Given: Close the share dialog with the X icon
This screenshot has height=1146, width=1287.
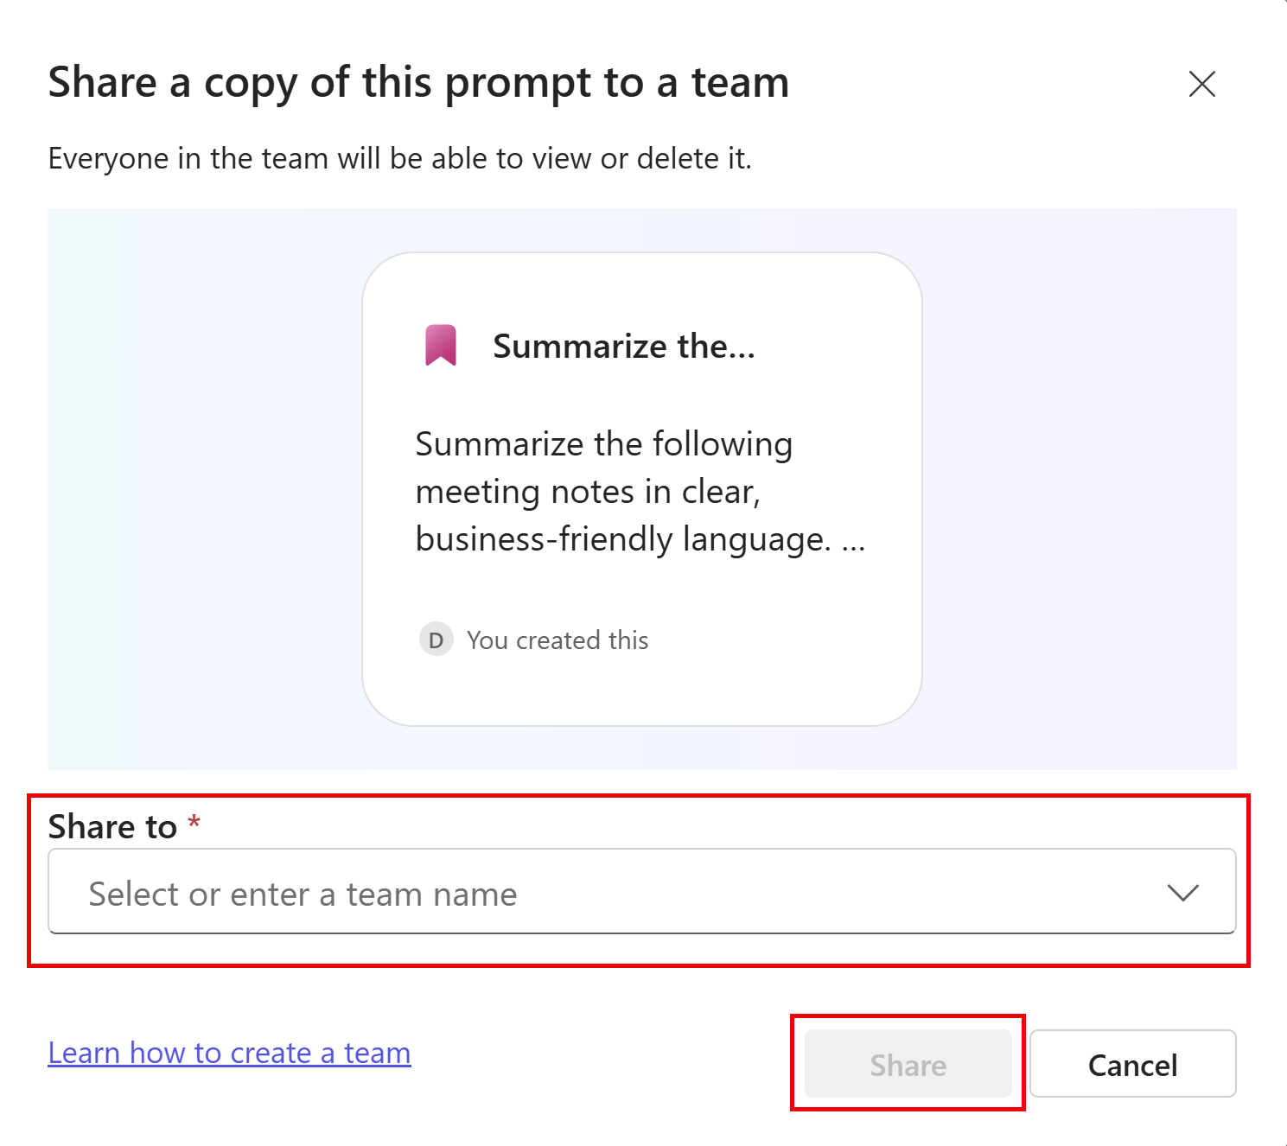Looking at the screenshot, I should tap(1201, 84).
